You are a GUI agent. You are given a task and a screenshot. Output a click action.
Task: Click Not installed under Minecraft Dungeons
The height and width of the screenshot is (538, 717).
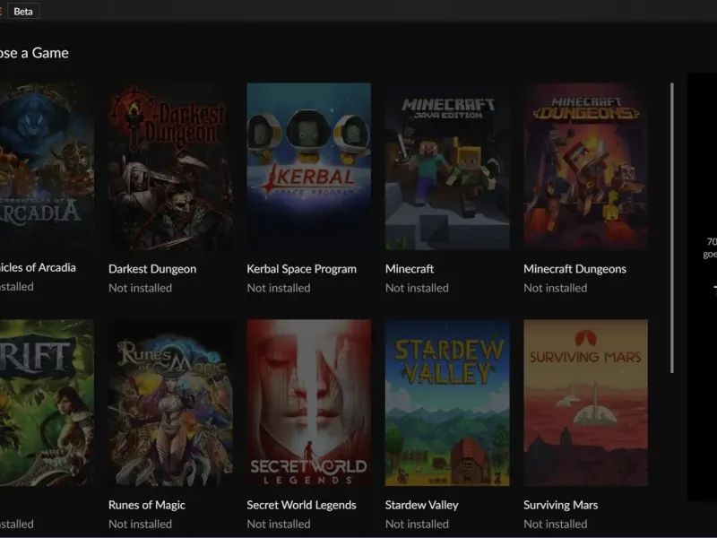click(x=555, y=288)
